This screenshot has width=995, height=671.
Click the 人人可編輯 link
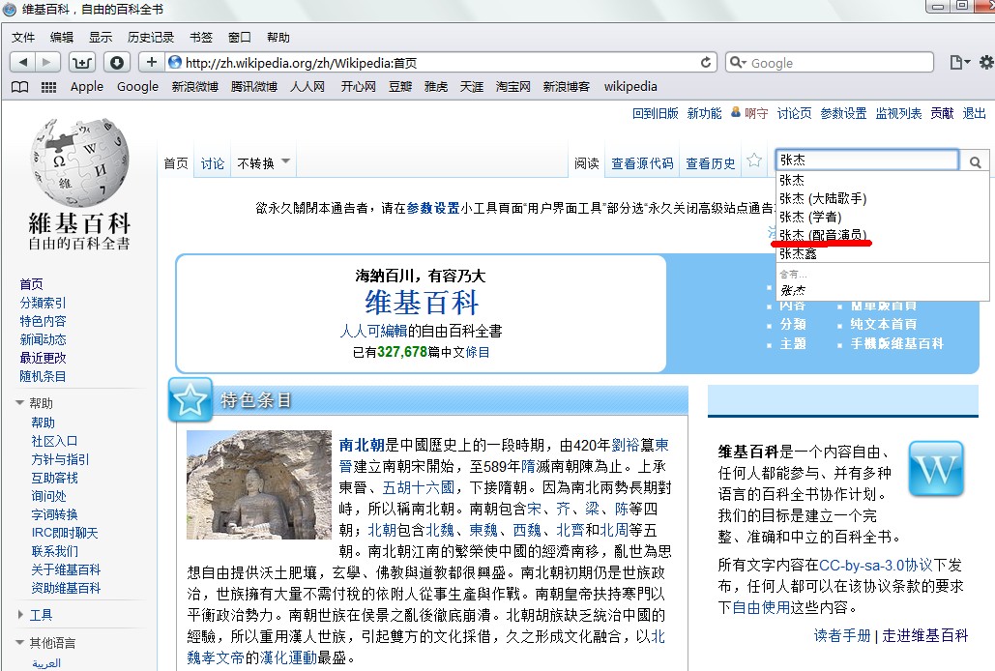[373, 331]
